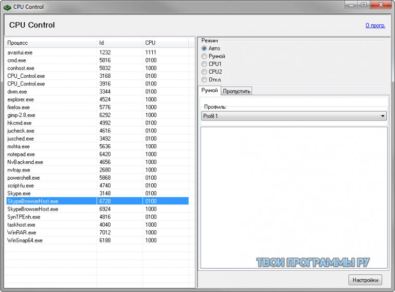Select the NvBackend.exe process row
Screen dimensions: 395x292
click(x=97, y=162)
